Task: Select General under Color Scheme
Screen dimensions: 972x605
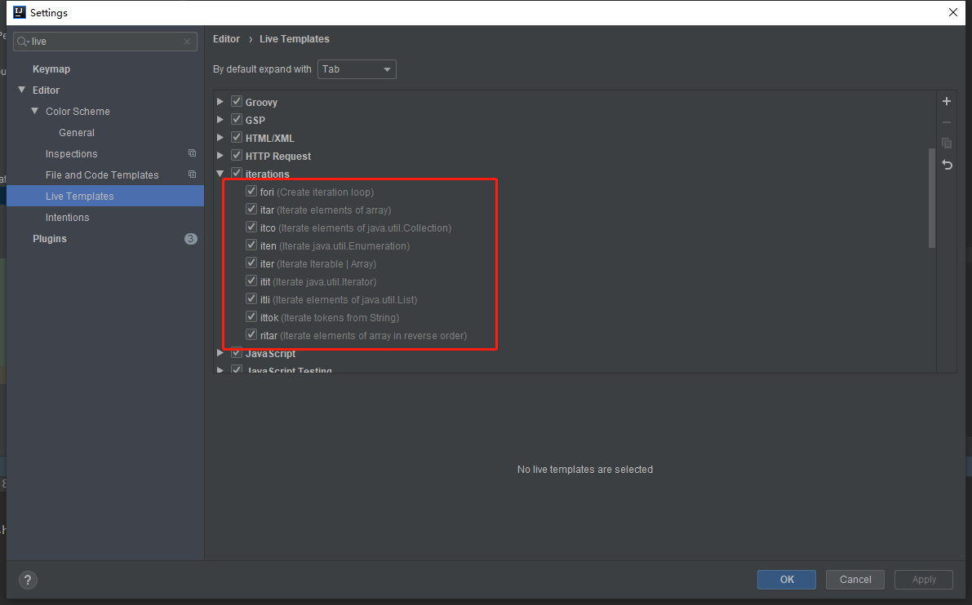Action: 77,133
